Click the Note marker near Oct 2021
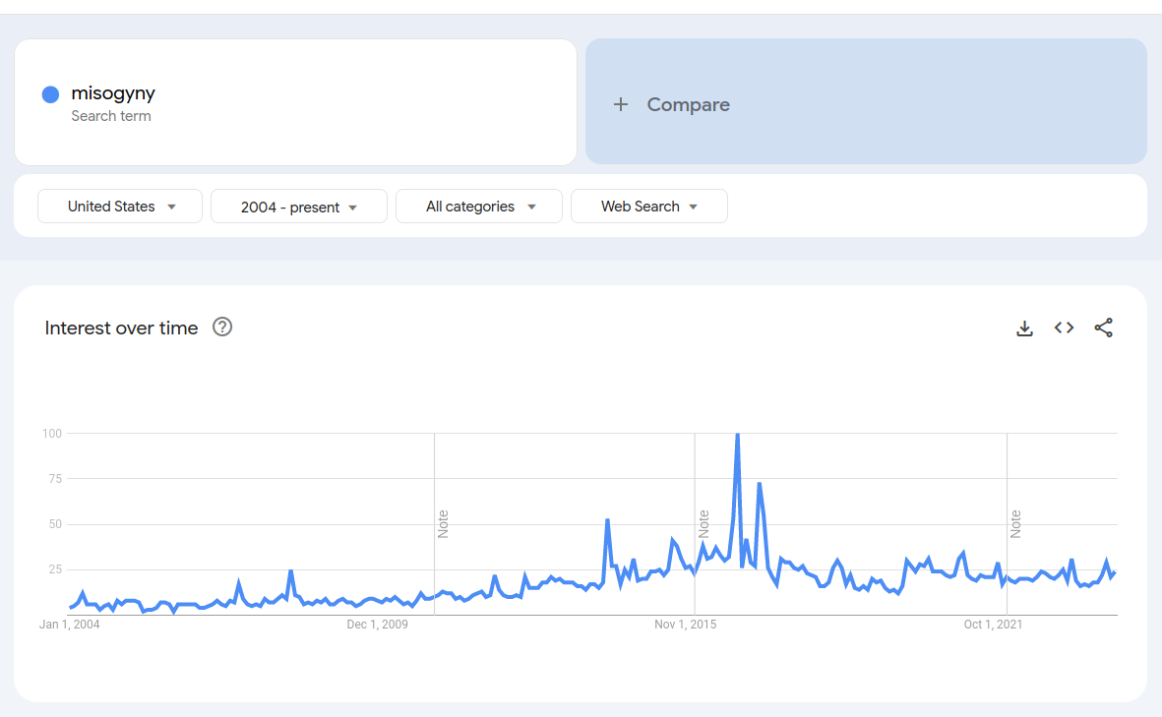The image size is (1162, 717). pyautogui.click(x=1015, y=523)
